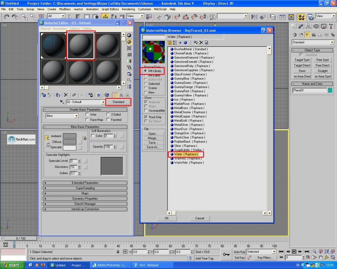This screenshot has width=337, height=269.
Task: Click Put to Library icon
Action: (x=90, y=95)
